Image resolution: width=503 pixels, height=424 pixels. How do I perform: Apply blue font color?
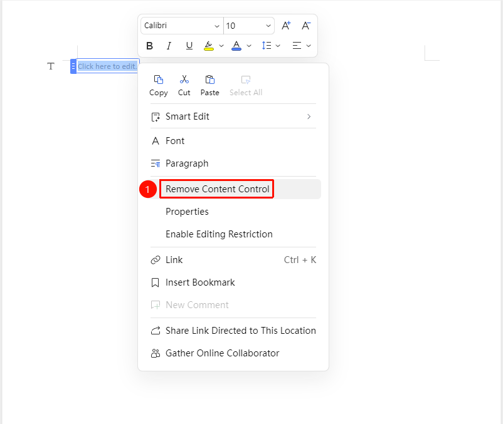(x=236, y=46)
